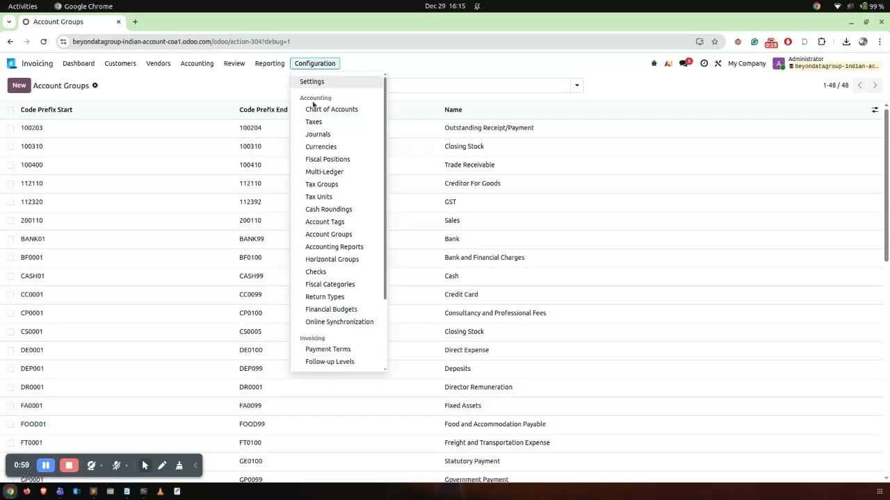
Task: Open the Dashboard link
Action: (x=79, y=63)
